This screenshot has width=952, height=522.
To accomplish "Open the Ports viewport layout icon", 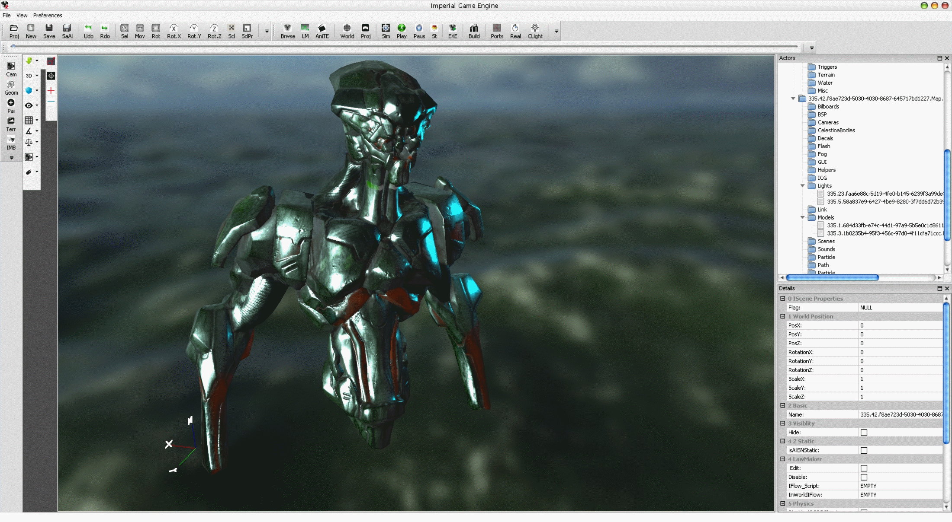I will click(497, 31).
